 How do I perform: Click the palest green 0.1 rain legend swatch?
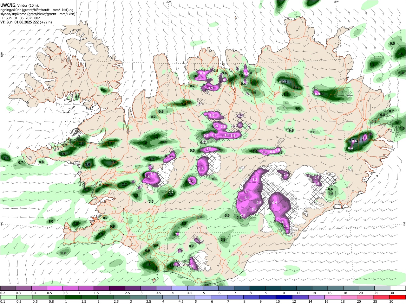pos(8,297)
